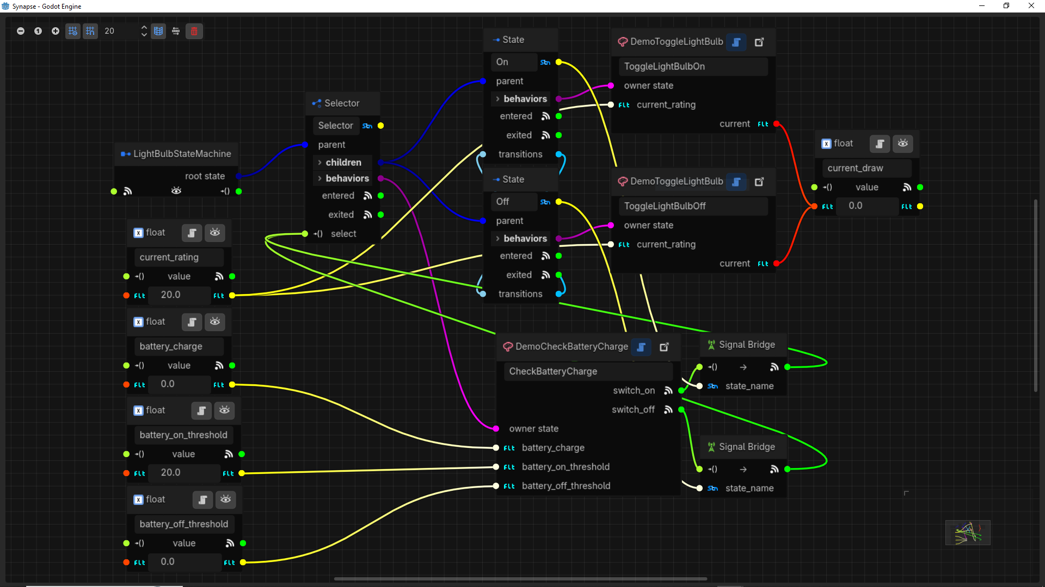The height and width of the screenshot is (587, 1045).
Task: Click upper Signal Bridge node title
Action: 747,345
